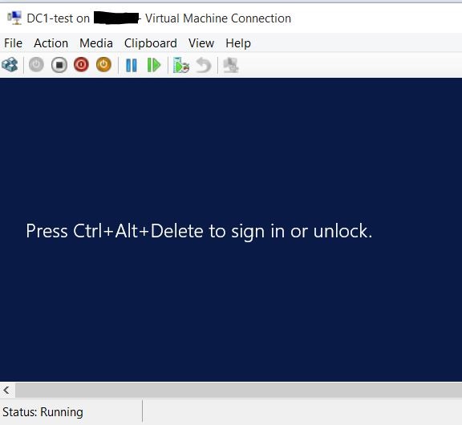Open the Media menu
This screenshot has height=425, width=462.
coord(96,43)
